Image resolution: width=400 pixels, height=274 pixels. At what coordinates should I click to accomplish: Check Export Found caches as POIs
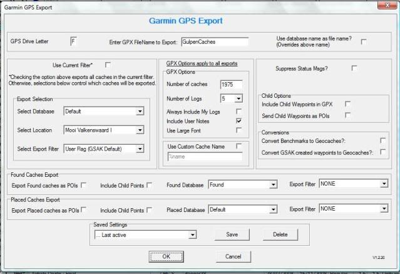83,184
